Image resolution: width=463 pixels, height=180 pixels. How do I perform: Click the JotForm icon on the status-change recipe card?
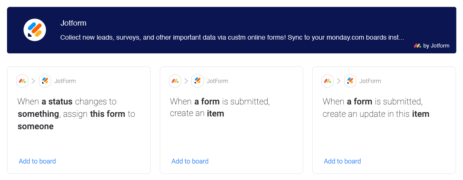[45, 81]
